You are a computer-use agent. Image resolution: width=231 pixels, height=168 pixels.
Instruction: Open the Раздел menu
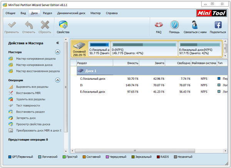pyautogui.click(x=47, y=13)
